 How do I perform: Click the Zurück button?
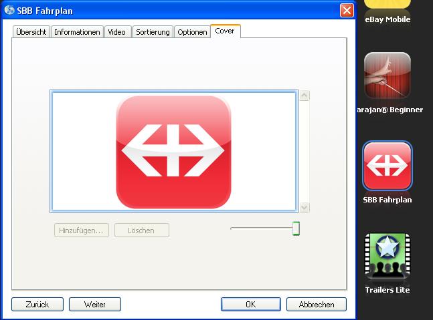pos(37,304)
